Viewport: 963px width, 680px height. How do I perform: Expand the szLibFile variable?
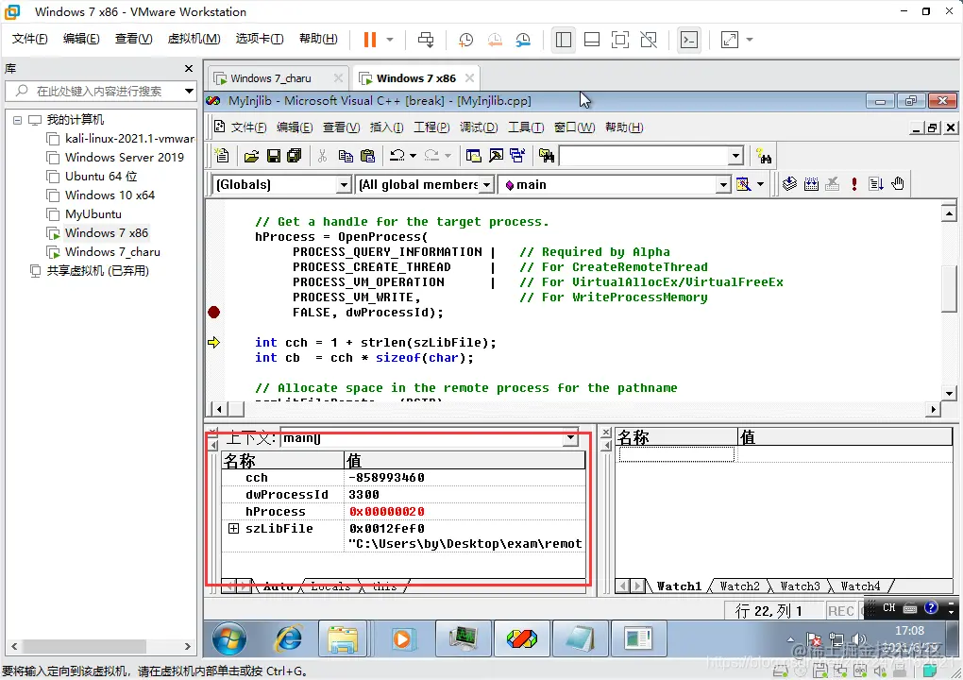233,528
